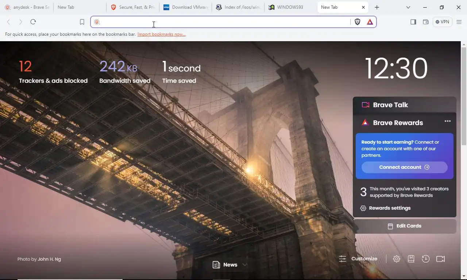Toggle the sidebar panel icon
Screen dimensions: 467x280
(x=413, y=22)
